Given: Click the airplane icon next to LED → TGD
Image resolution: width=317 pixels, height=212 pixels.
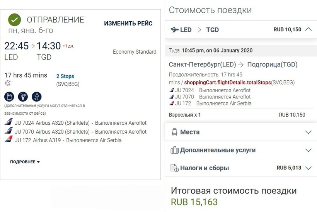Looking at the screenshot, I should tap(174, 30).
